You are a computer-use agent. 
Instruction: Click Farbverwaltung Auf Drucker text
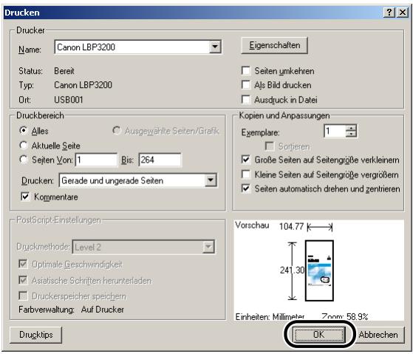(71, 310)
